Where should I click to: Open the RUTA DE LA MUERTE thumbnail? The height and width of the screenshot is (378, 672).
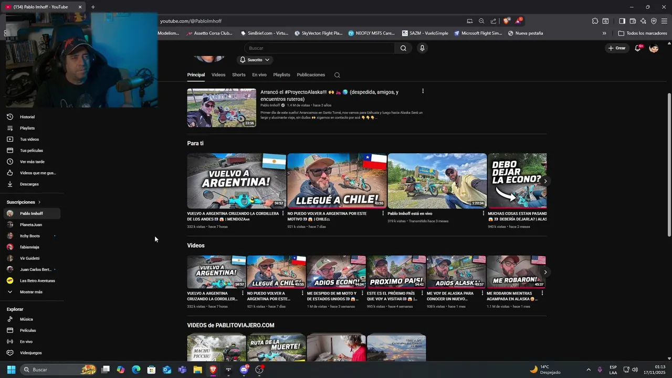pyautogui.click(x=276, y=348)
